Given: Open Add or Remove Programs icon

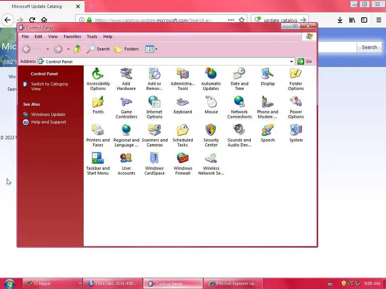Looking at the screenshot, I should 154,79.
